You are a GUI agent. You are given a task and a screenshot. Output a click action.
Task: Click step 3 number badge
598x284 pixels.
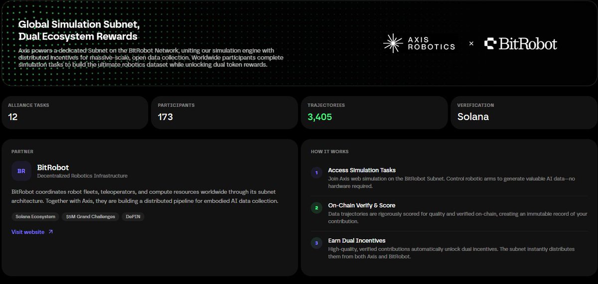(315, 244)
